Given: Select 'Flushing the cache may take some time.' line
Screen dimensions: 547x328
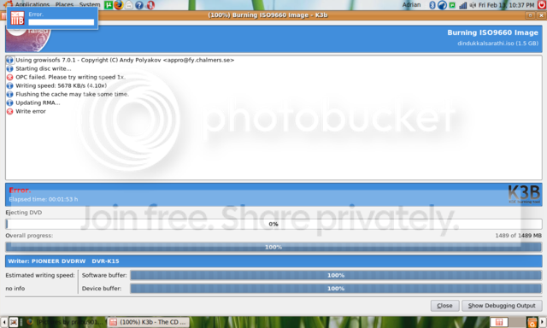Looking at the screenshot, I should (72, 94).
